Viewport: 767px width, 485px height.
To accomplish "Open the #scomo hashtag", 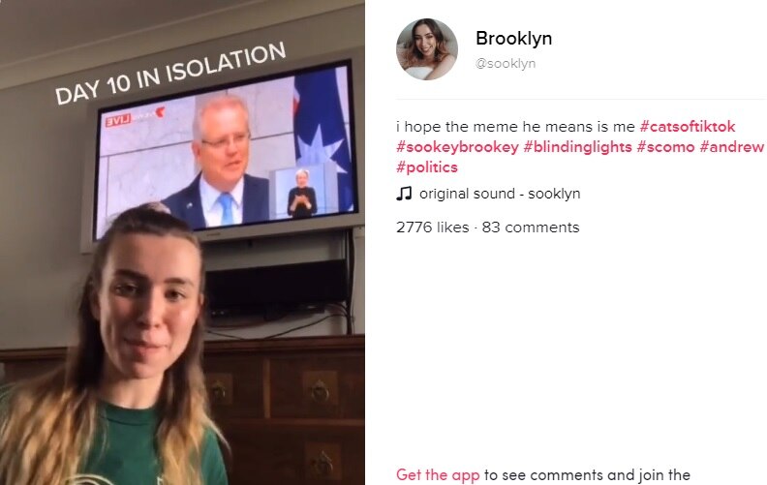I will pyautogui.click(x=665, y=147).
